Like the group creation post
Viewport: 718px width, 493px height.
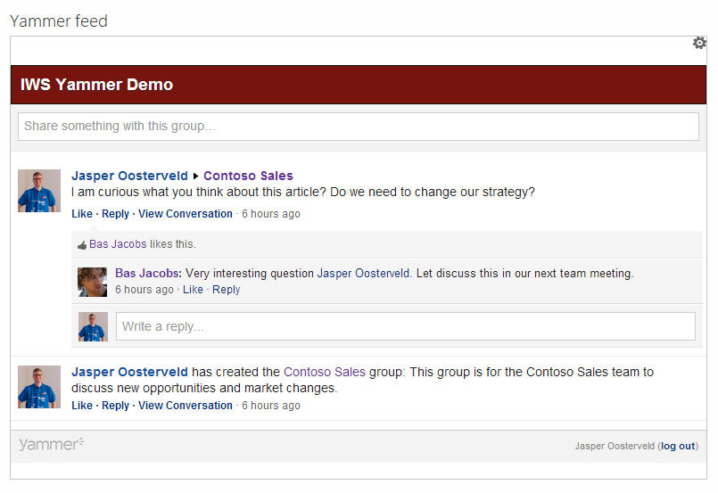[82, 406]
